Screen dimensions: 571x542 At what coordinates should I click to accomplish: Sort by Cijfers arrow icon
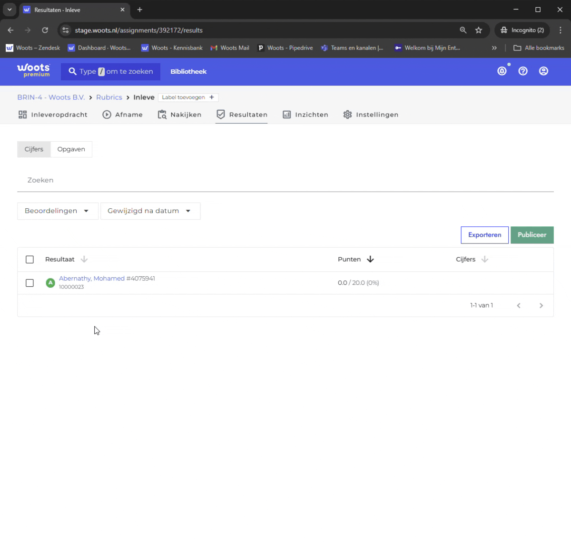pos(484,259)
